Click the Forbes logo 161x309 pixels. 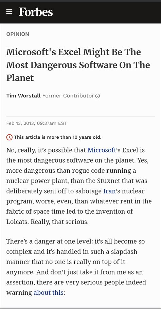pos(36,12)
